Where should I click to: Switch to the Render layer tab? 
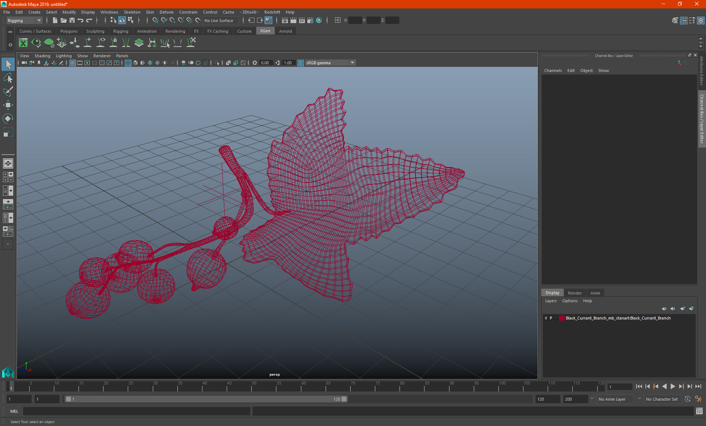click(x=575, y=293)
